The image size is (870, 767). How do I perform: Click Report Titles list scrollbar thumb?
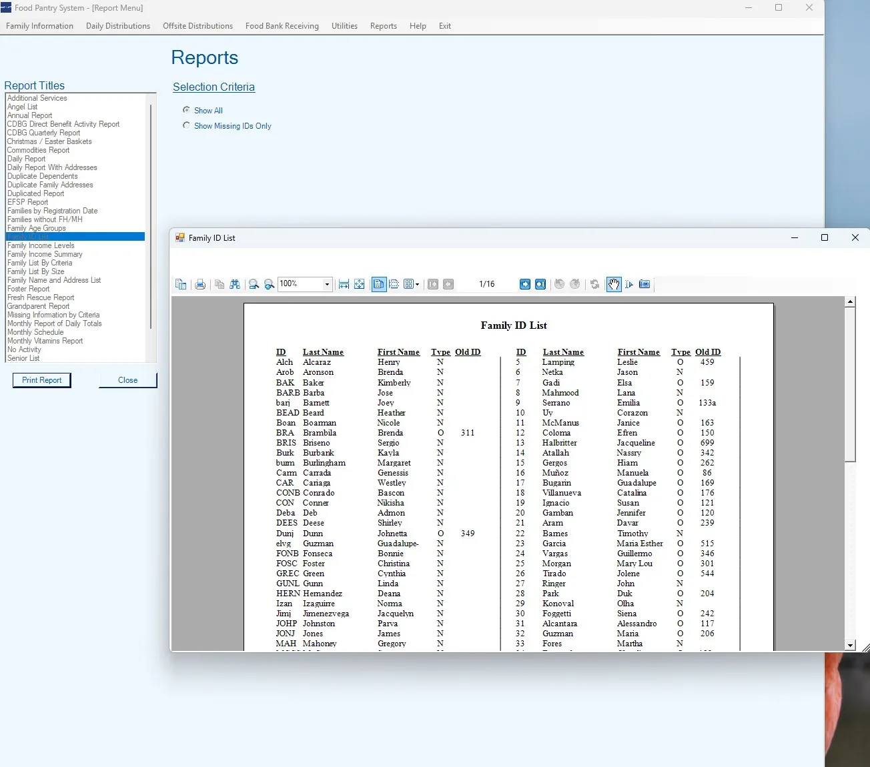pyautogui.click(x=151, y=216)
